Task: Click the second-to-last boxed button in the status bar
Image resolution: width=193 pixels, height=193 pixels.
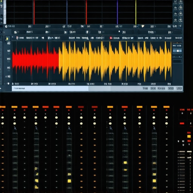Action: click(171, 88)
